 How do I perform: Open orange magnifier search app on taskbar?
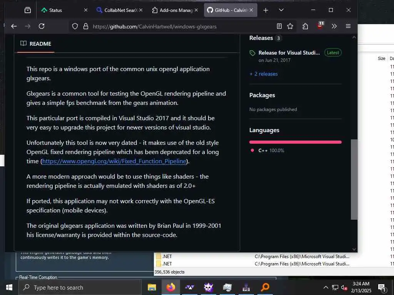point(265,287)
